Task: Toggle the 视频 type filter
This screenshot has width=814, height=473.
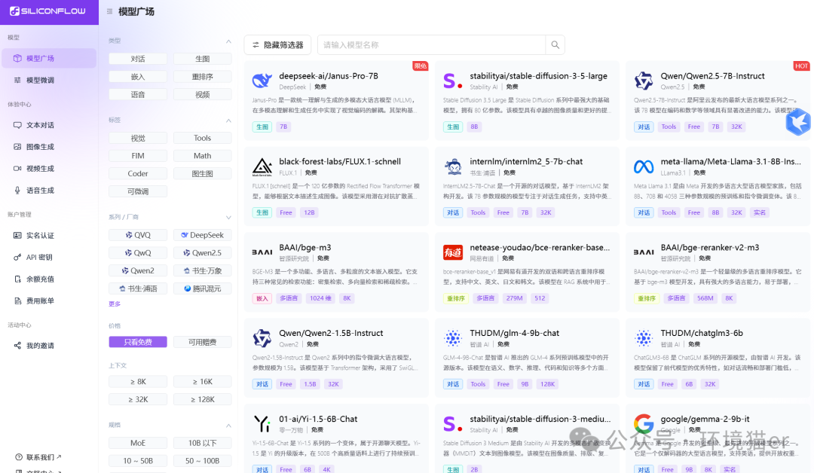Action: click(203, 94)
